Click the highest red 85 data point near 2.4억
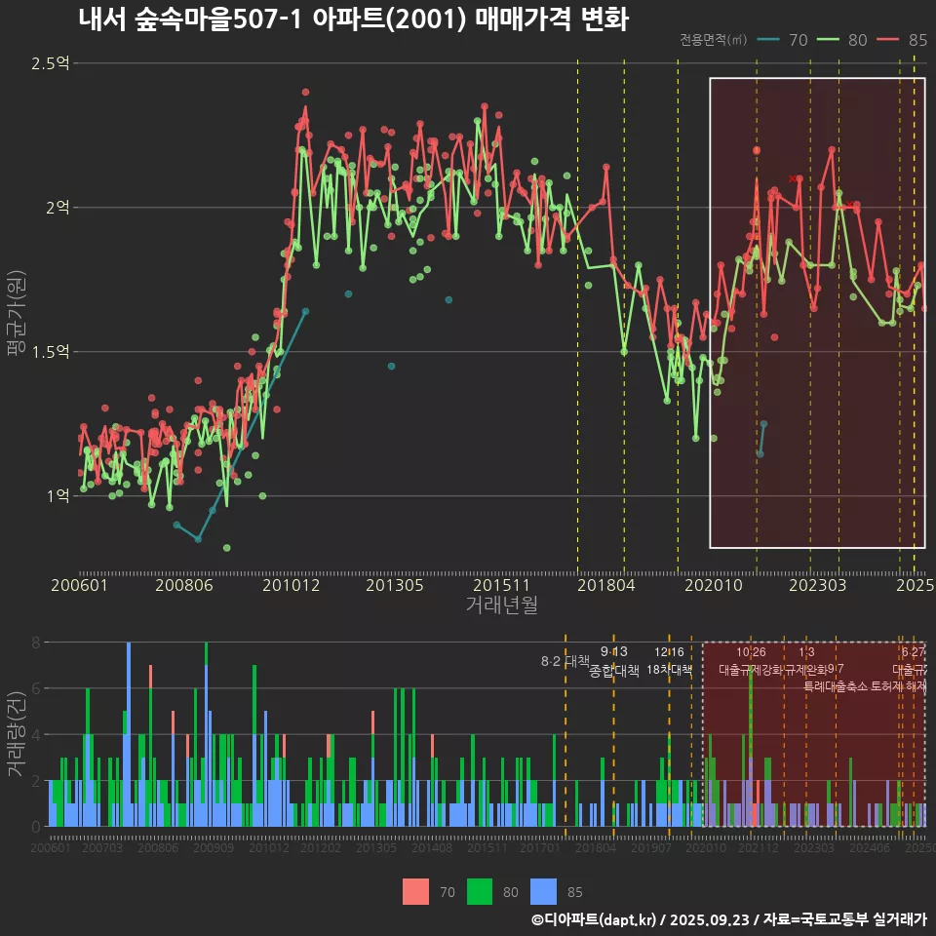Viewport: 936px width, 936px height. point(305,92)
